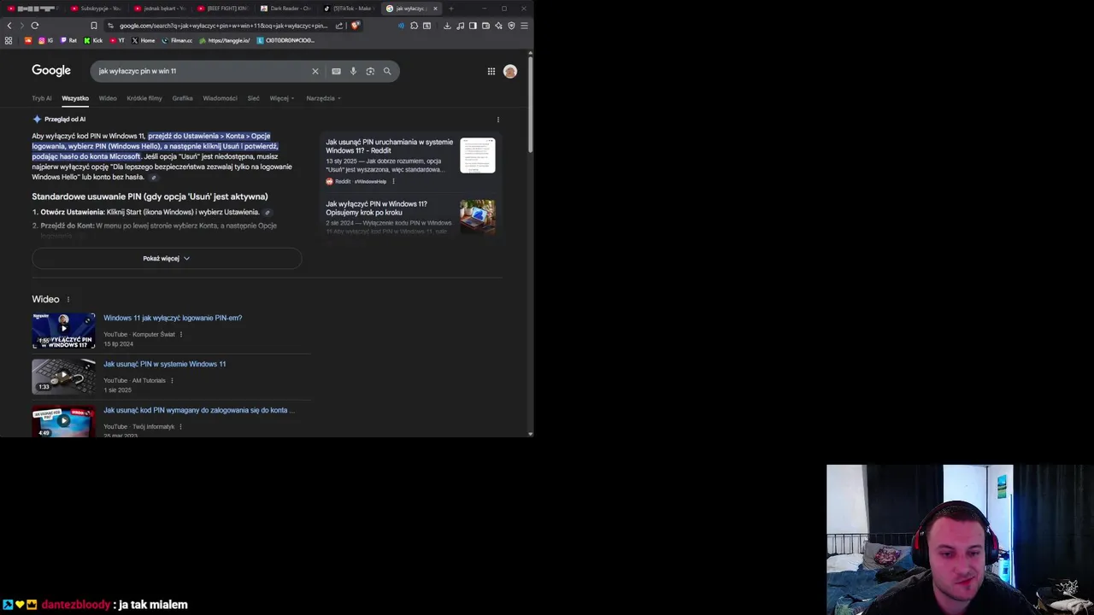This screenshot has width=1094, height=615.
Task: Go back with the browser back arrow
Action: pyautogui.click(x=9, y=26)
